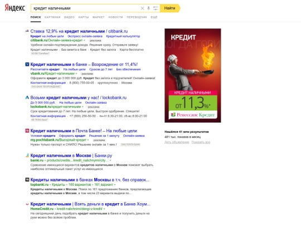Image resolution: width=301 pixels, height=226 pixels.
Task: Expand the citibank.ru URL dropdown arrow
Action: tap(84, 40)
